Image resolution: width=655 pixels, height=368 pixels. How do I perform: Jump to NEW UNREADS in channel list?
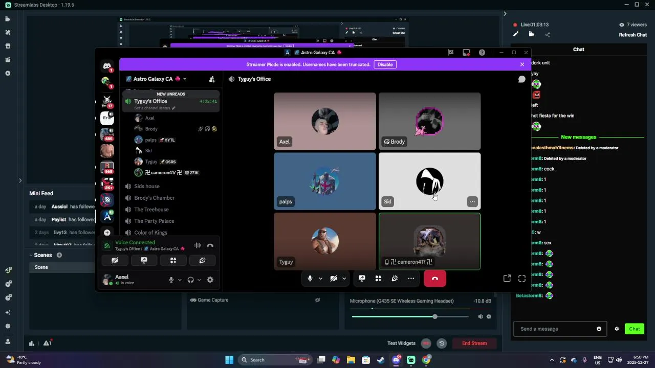[171, 94]
